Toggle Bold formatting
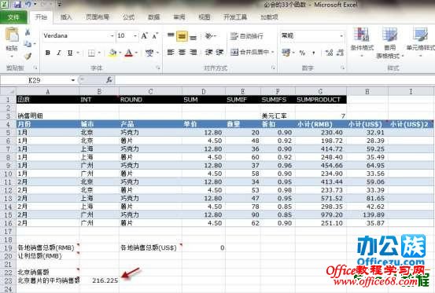 click(x=48, y=53)
